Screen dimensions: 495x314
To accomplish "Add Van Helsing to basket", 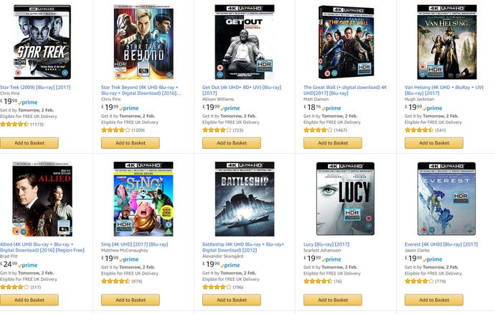I will point(434,143).
